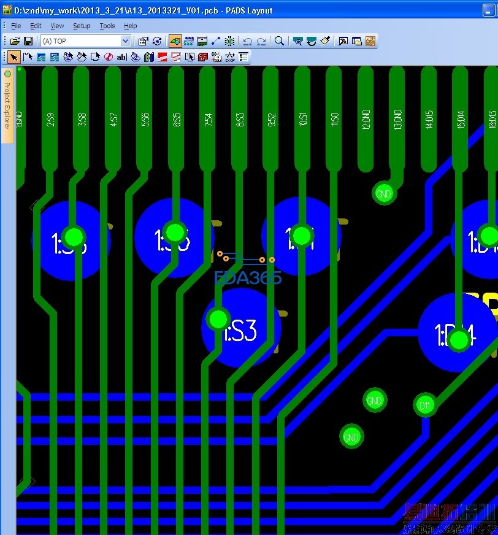Open the From Library books icon
Screen dimensions: 498x535
149,57
